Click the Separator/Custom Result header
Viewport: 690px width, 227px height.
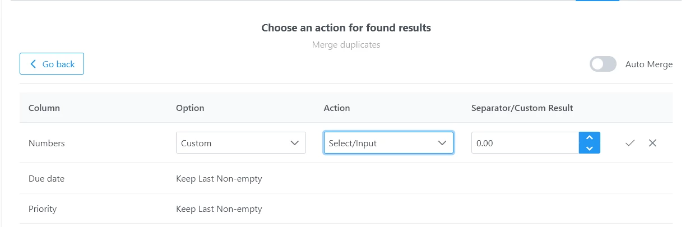(x=522, y=108)
